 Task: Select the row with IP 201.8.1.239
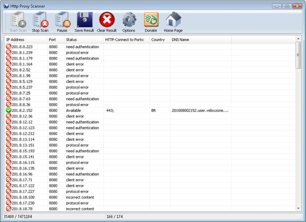tap(150, 53)
